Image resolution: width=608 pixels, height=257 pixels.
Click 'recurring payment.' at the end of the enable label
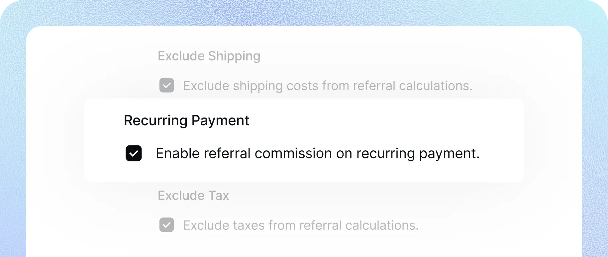pyautogui.click(x=418, y=153)
